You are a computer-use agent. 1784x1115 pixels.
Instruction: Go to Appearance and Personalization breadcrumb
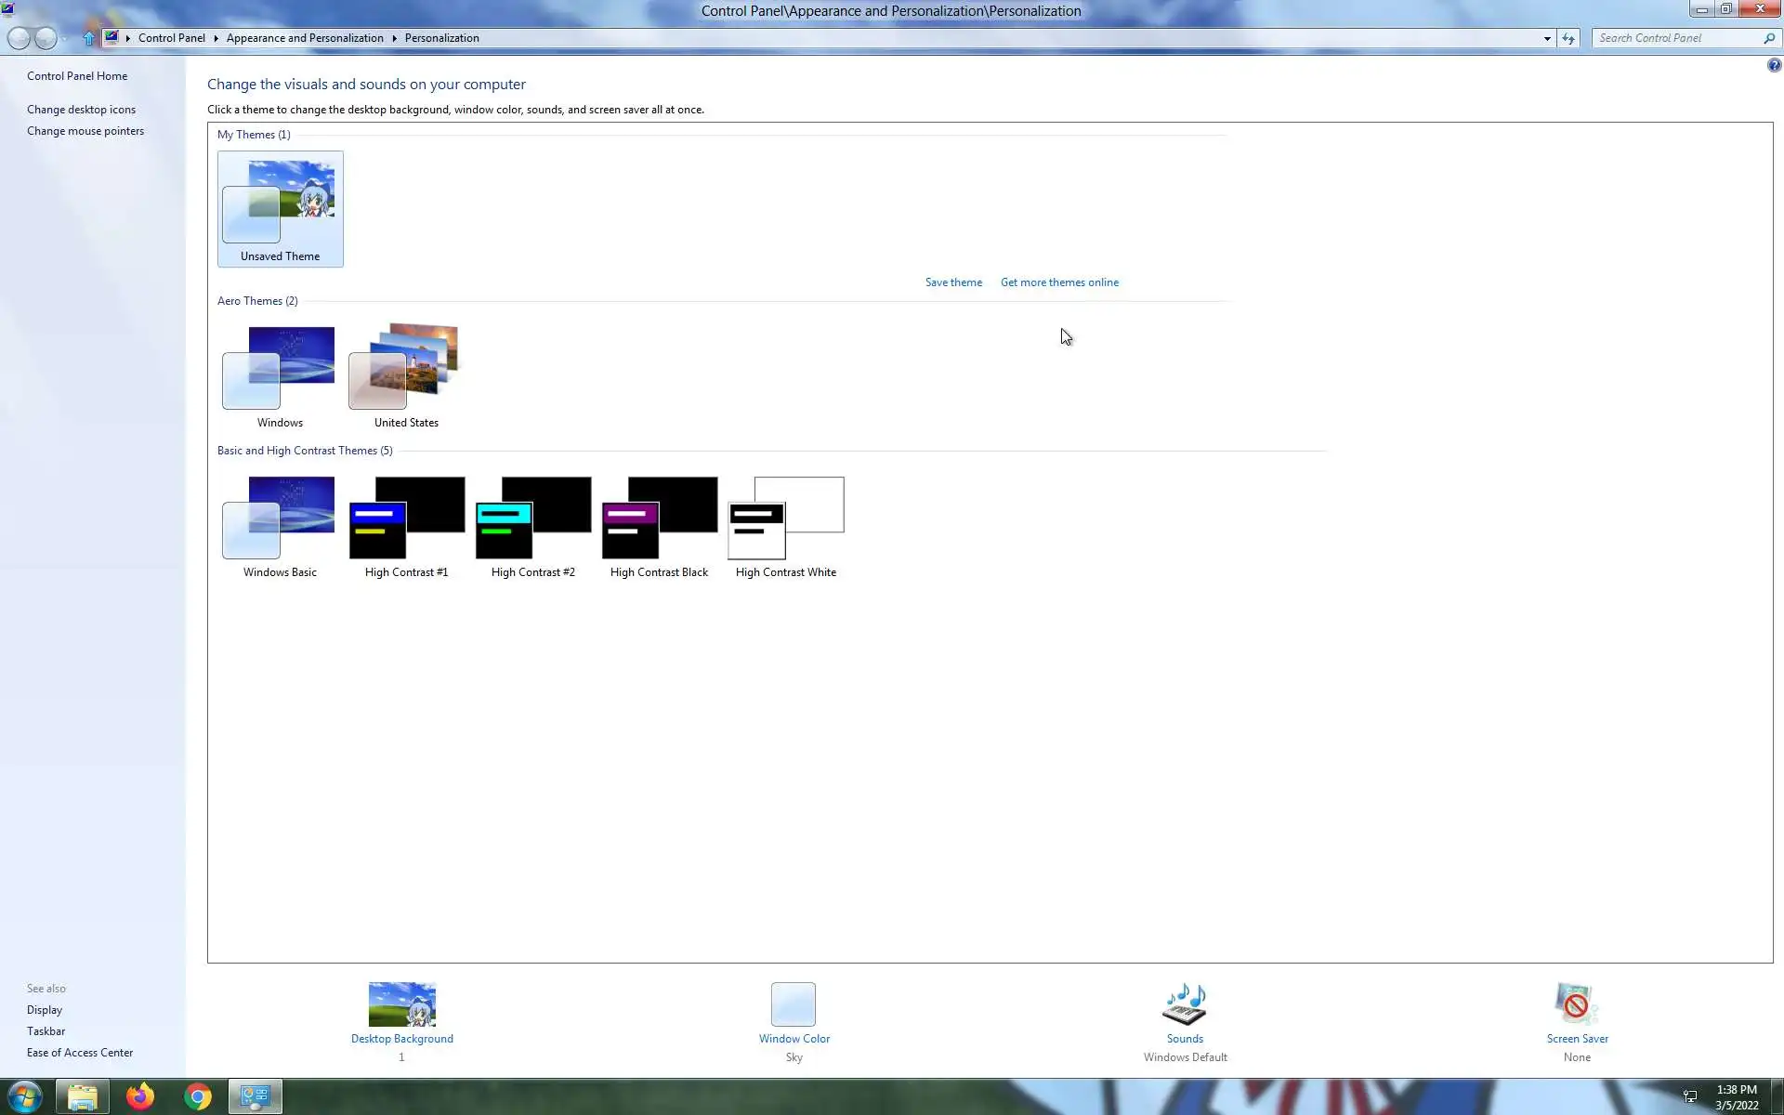(x=305, y=38)
